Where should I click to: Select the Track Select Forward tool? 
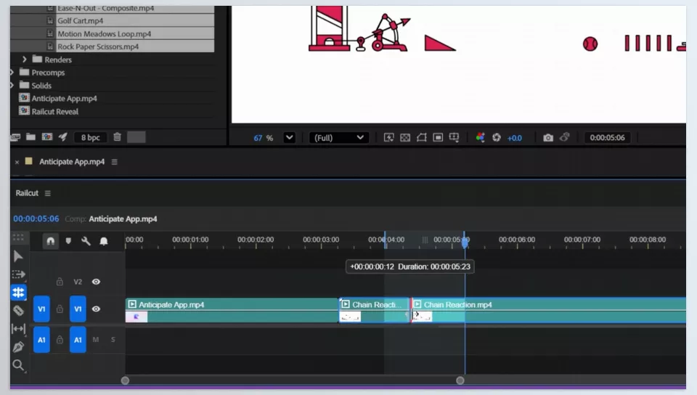(18, 274)
